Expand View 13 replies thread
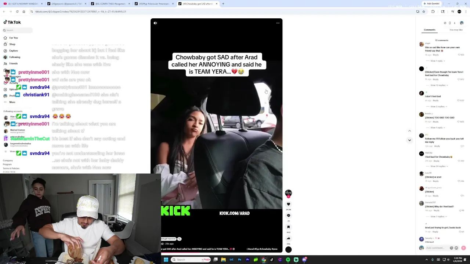Image resolution: width=470 pixels, height=264 pixels. coord(439,85)
